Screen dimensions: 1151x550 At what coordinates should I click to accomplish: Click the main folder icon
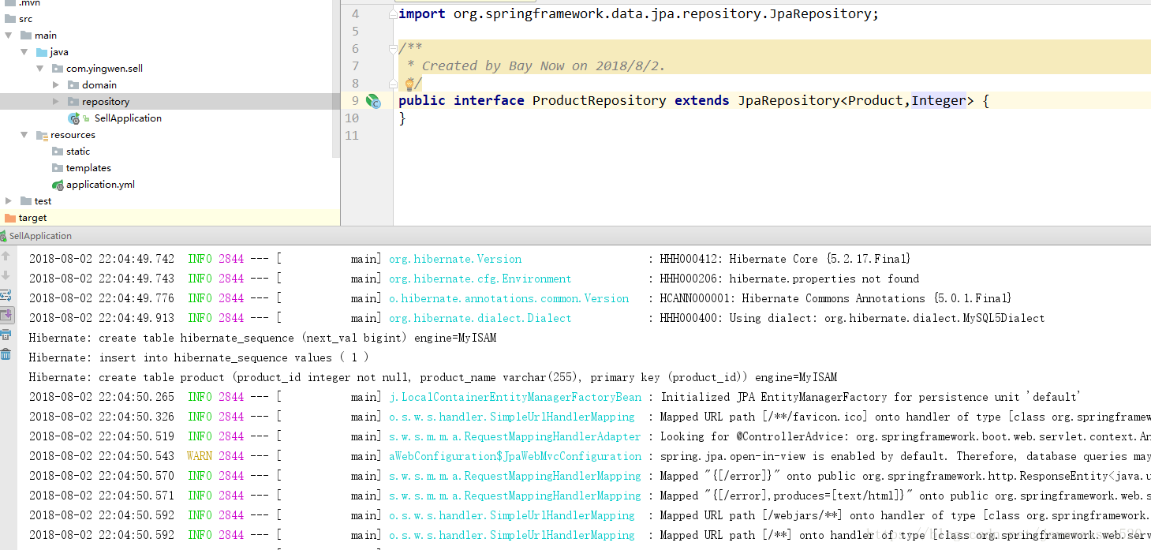coord(26,36)
